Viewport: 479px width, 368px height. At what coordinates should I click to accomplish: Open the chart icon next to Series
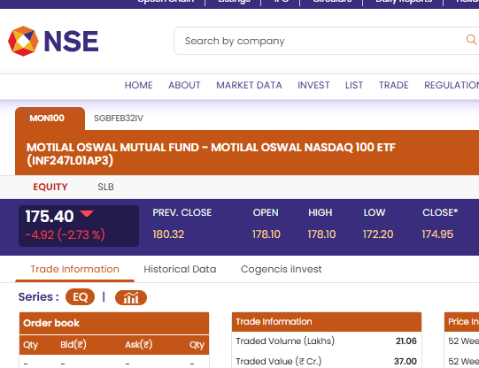click(131, 297)
